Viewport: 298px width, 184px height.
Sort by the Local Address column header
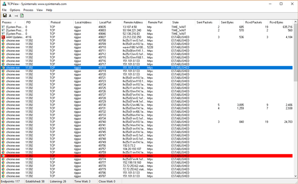click(86, 22)
